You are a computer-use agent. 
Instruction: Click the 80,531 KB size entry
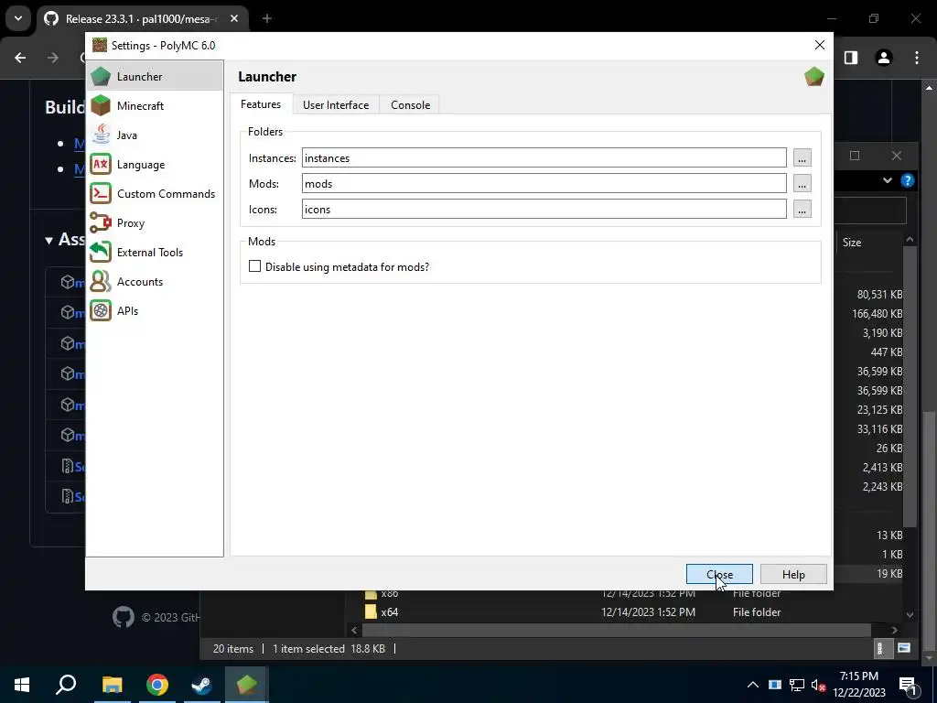pos(879,294)
